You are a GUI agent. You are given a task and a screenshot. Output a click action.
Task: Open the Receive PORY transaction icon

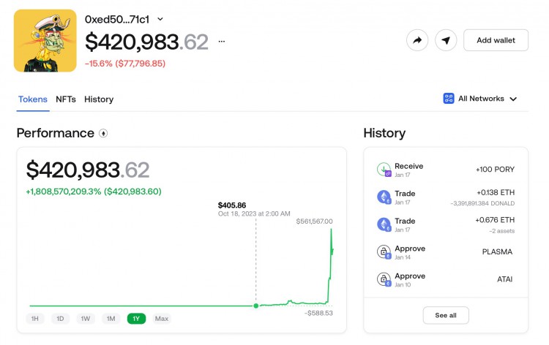coord(384,170)
